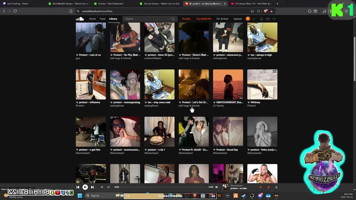The image size is (356, 200).
Task: Toggle repeat in the player bar
Action: [108, 187]
